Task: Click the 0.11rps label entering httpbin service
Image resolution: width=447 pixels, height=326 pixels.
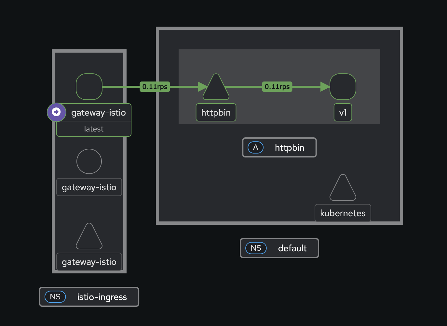Action: (x=155, y=87)
